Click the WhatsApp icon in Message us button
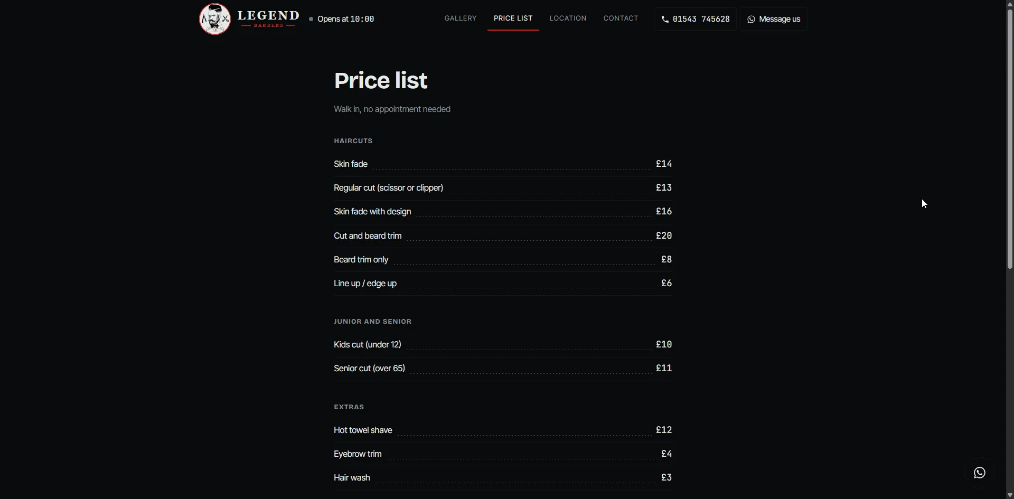The height and width of the screenshot is (499, 1014). (x=751, y=19)
